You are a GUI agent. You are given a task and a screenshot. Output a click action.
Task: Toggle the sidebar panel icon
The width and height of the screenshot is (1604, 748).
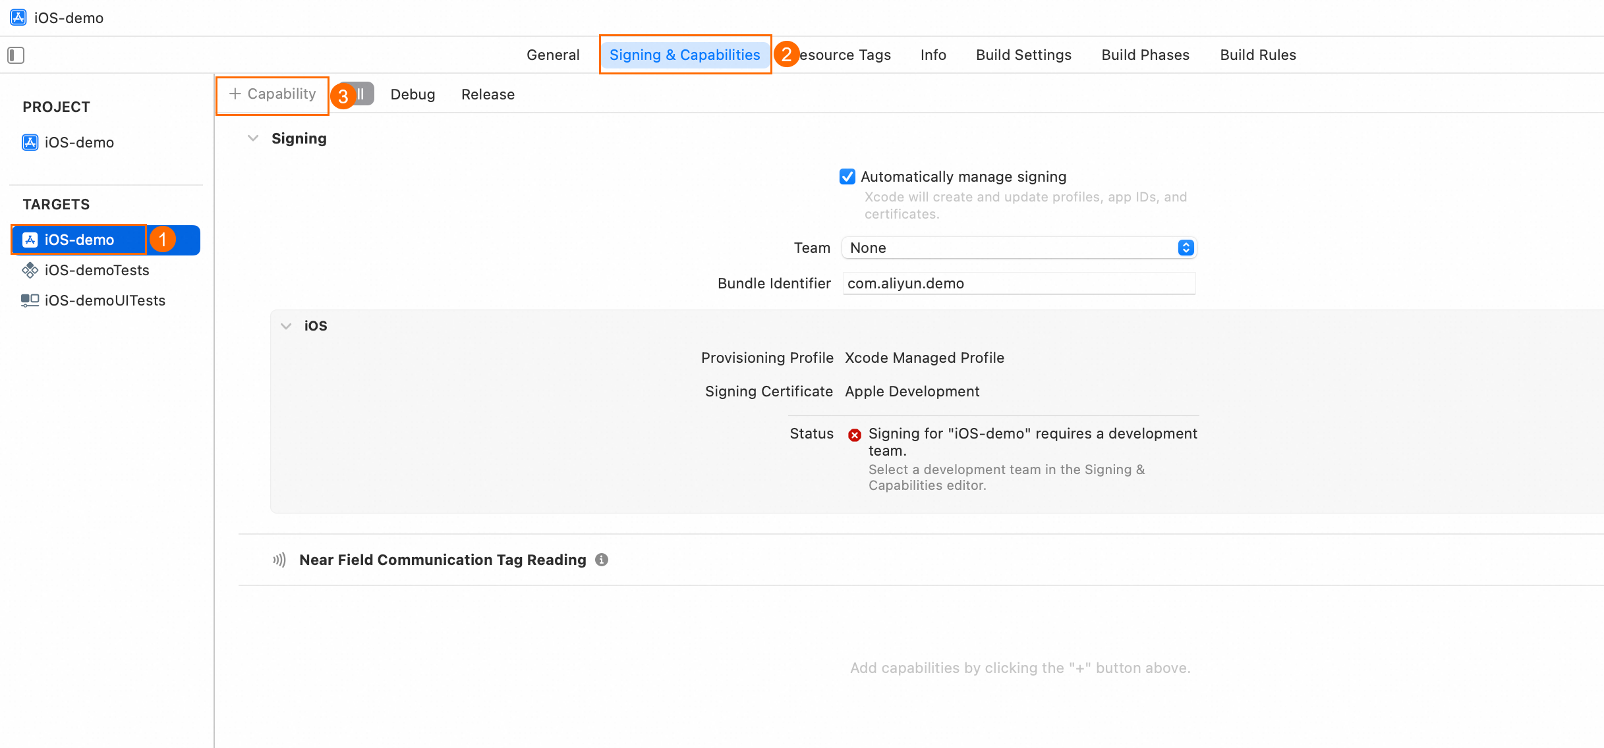(16, 55)
